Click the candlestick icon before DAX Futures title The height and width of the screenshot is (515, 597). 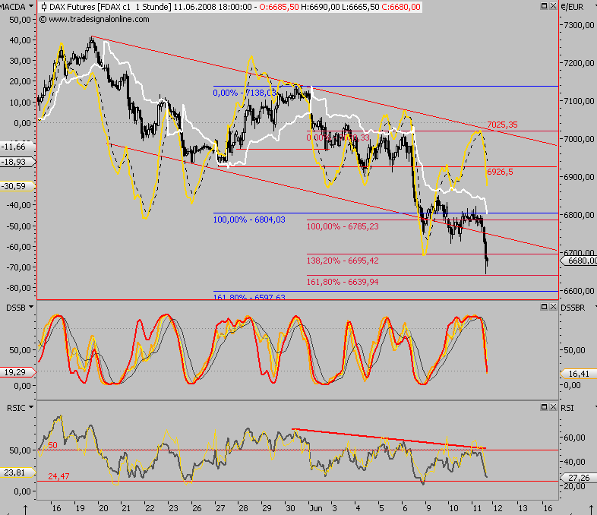pyautogui.click(x=44, y=7)
